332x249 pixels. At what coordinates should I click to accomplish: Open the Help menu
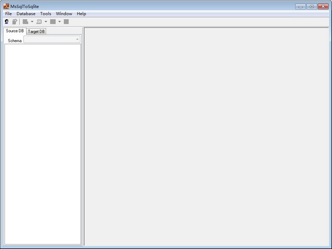click(81, 13)
